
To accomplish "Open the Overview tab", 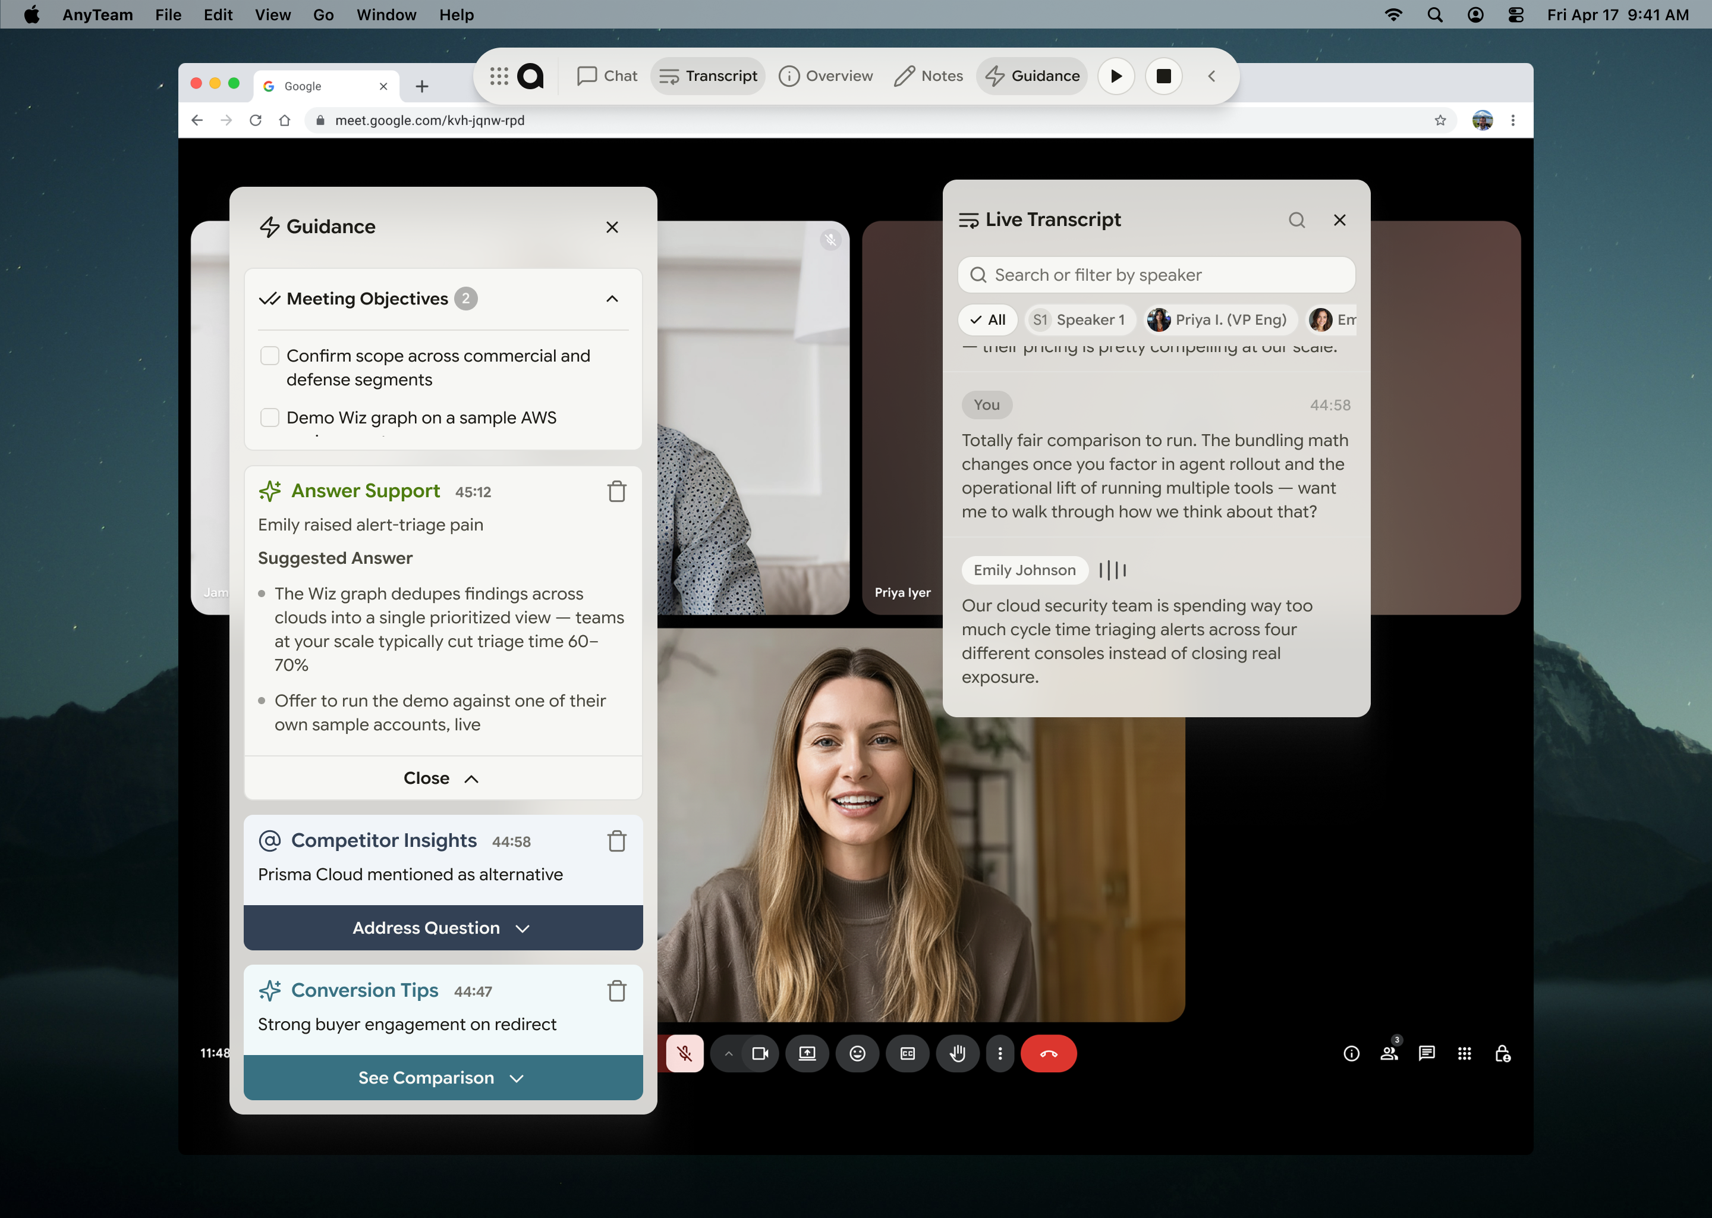I will point(825,76).
